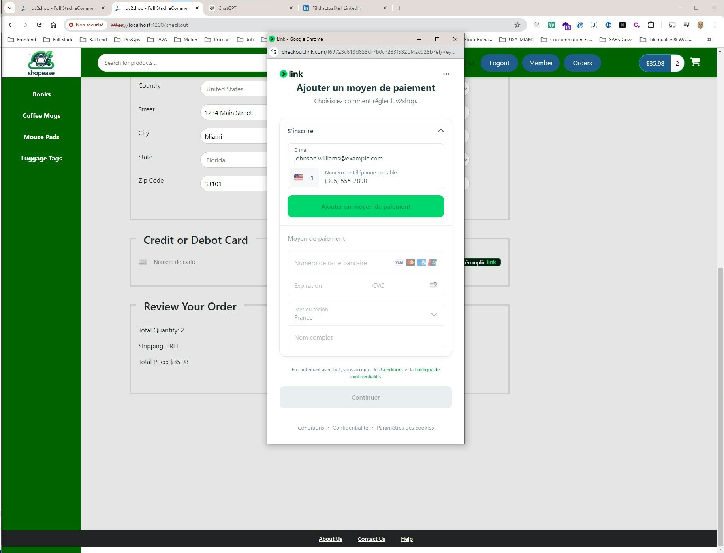
Task: Click the Expiration field
Action: click(327, 285)
